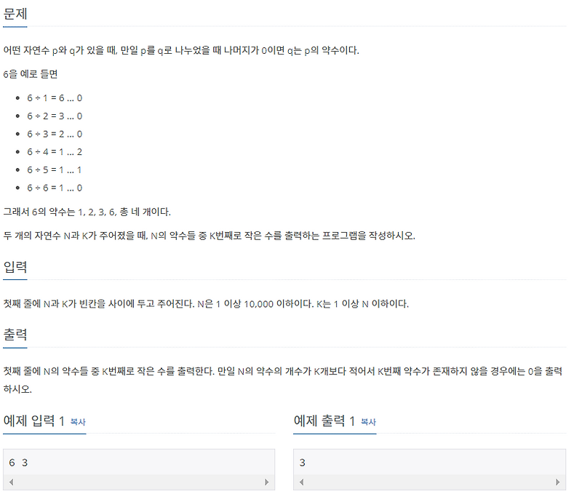The height and width of the screenshot is (499, 582).
Task: Select the text 3 in sample output
Action: click(x=301, y=461)
